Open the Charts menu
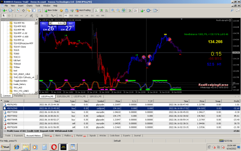 pyautogui.click(x=29, y=6)
